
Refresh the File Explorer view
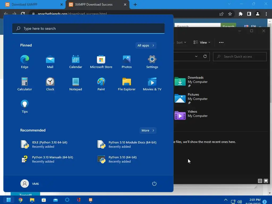click(205, 56)
